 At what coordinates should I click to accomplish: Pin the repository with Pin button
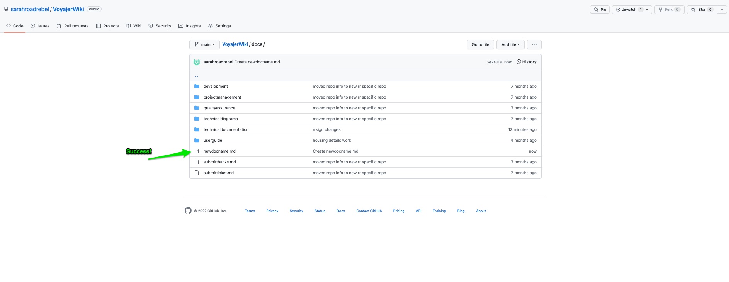(x=600, y=10)
